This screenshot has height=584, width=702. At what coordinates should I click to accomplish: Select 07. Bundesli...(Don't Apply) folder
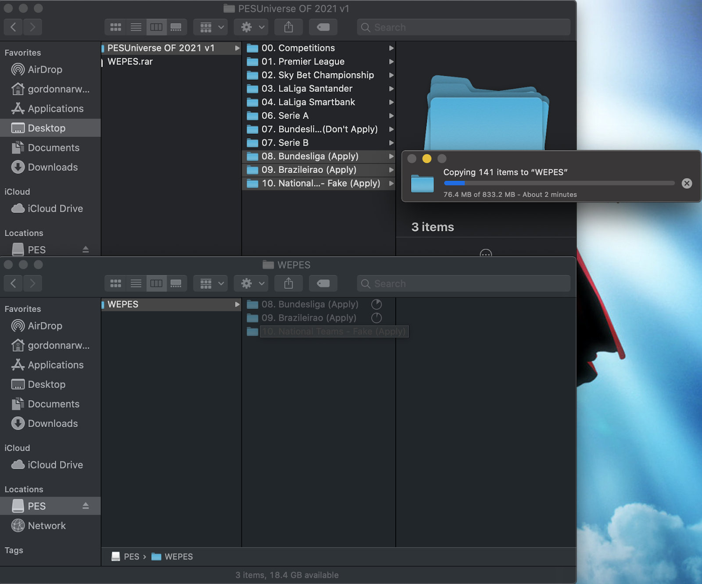click(319, 129)
